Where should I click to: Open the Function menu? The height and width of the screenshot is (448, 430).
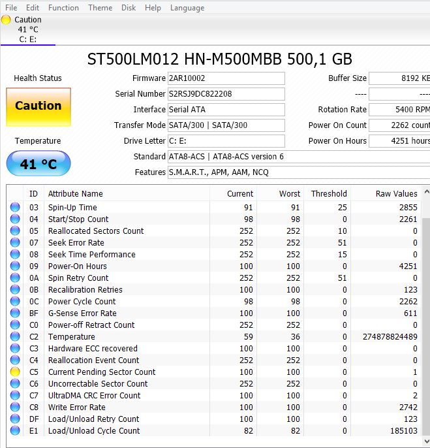(x=63, y=8)
